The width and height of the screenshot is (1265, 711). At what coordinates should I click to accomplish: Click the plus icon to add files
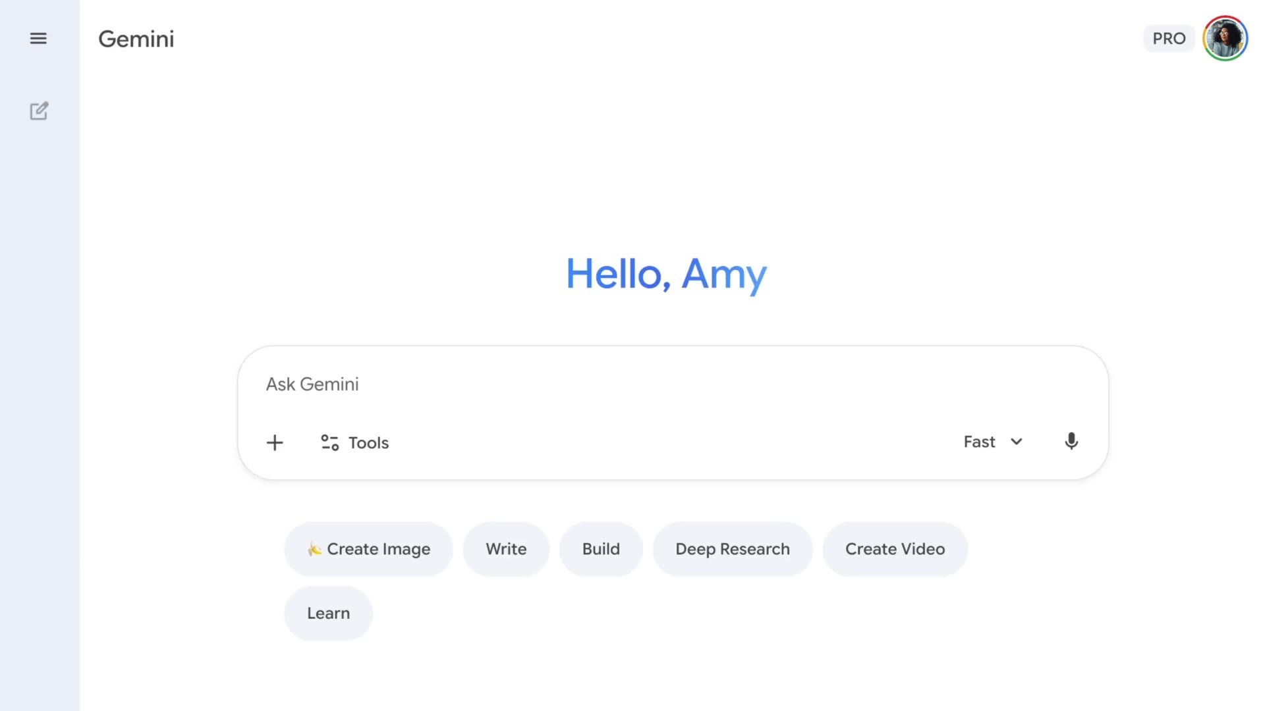(275, 442)
